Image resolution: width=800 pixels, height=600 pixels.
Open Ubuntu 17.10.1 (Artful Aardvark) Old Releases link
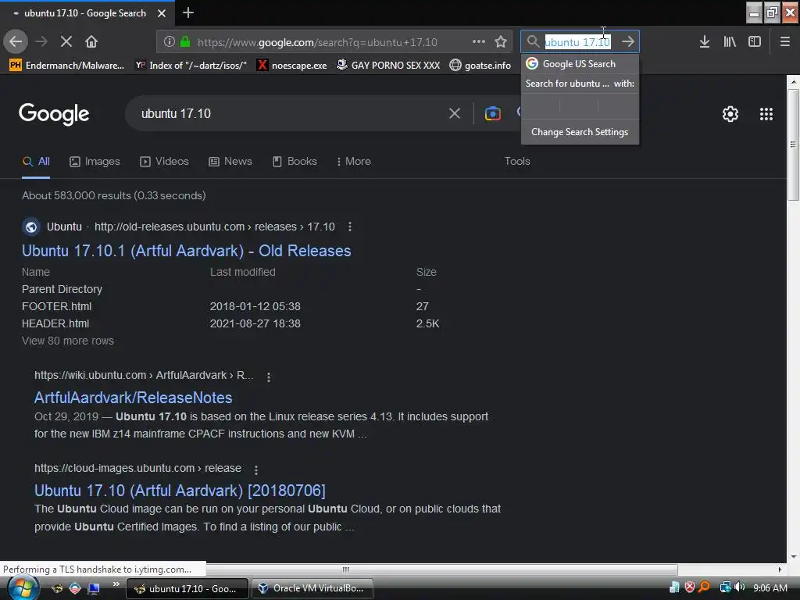(186, 251)
